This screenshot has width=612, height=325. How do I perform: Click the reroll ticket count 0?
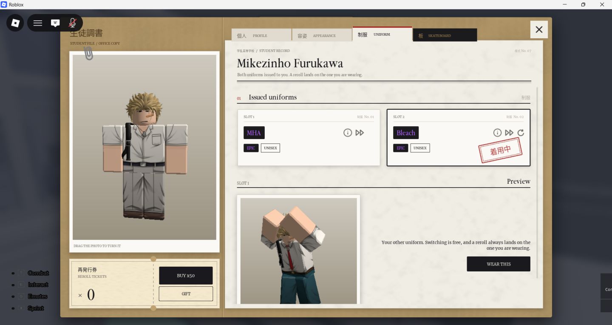click(91, 295)
